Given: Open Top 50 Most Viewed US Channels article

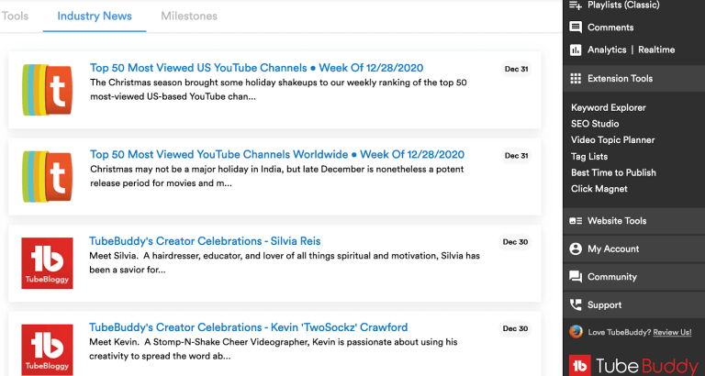Looking at the screenshot, I should point(256,67).
